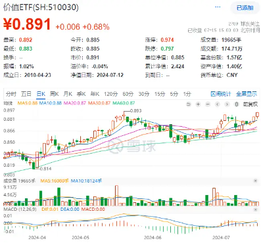Click the 已添加 watchlist button
Viewport: 261px width, 243px height.
tap(245, 8)
